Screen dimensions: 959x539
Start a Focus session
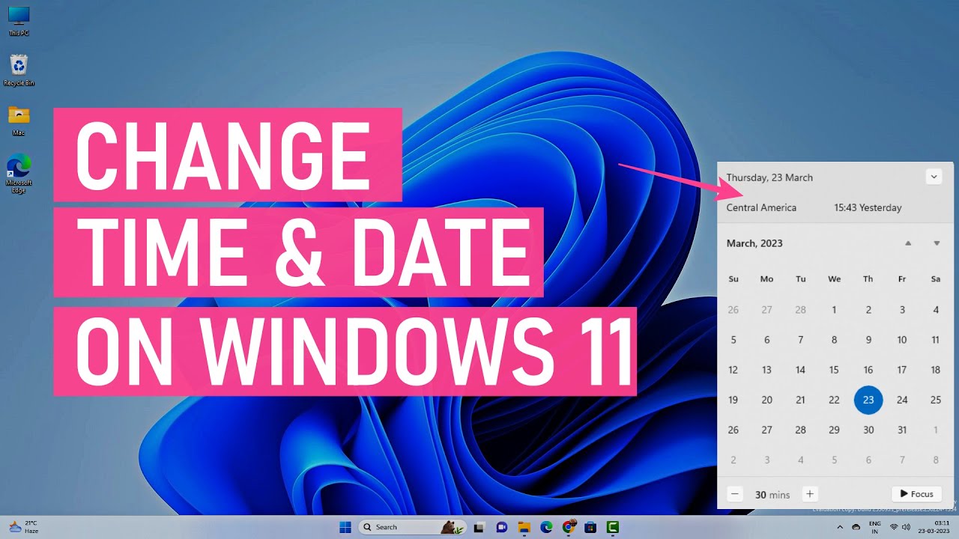click(x=916, y=494)
